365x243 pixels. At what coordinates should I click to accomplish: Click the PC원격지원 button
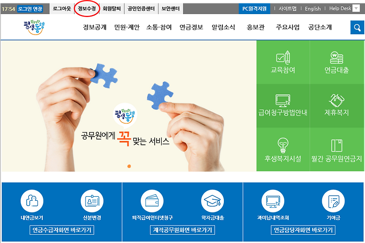[255, 9]
